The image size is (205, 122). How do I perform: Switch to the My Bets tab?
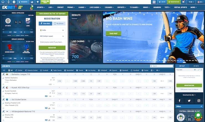(x=196, y=66)
